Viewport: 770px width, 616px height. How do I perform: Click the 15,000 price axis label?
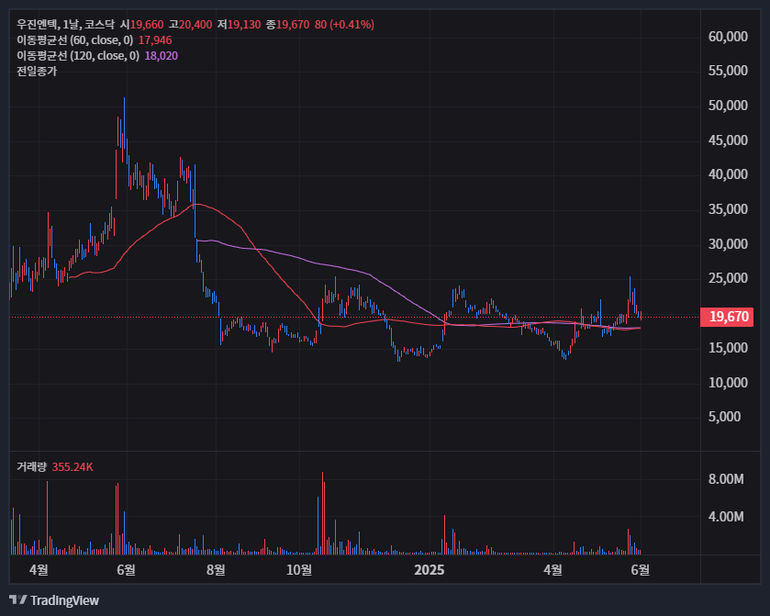(728, 348)
